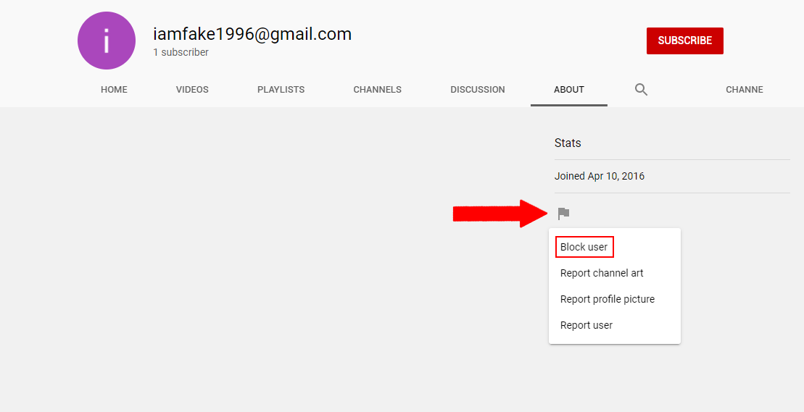Open the channel search magnifier icon
804x412 pixels.
(x=641, y=90)
